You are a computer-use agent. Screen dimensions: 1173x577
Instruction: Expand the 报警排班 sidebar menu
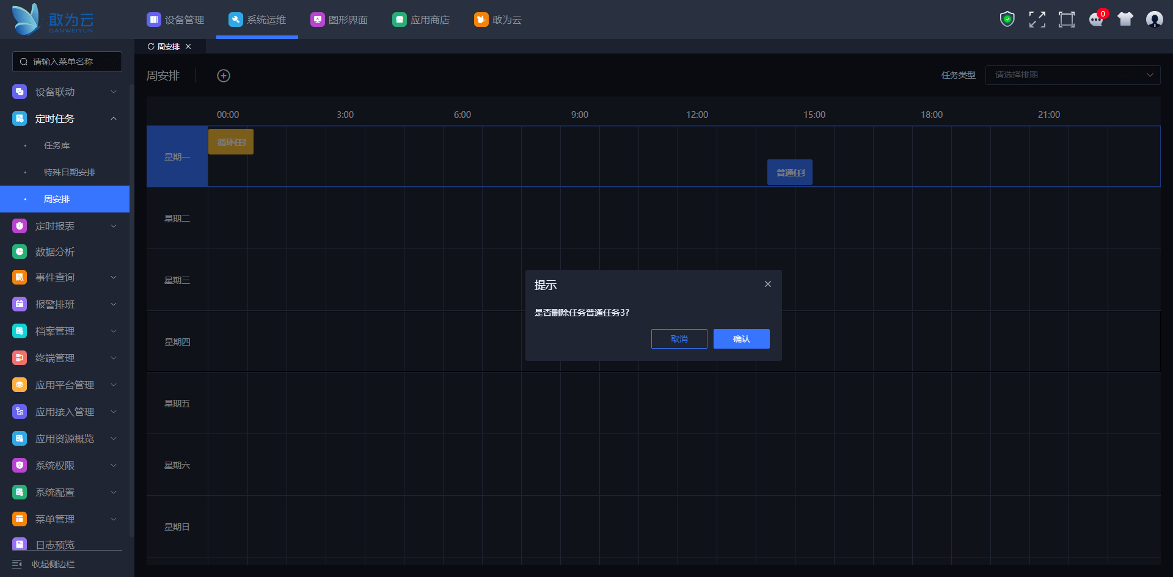(65, 304)
